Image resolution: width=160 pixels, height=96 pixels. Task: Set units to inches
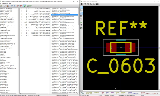81,13
